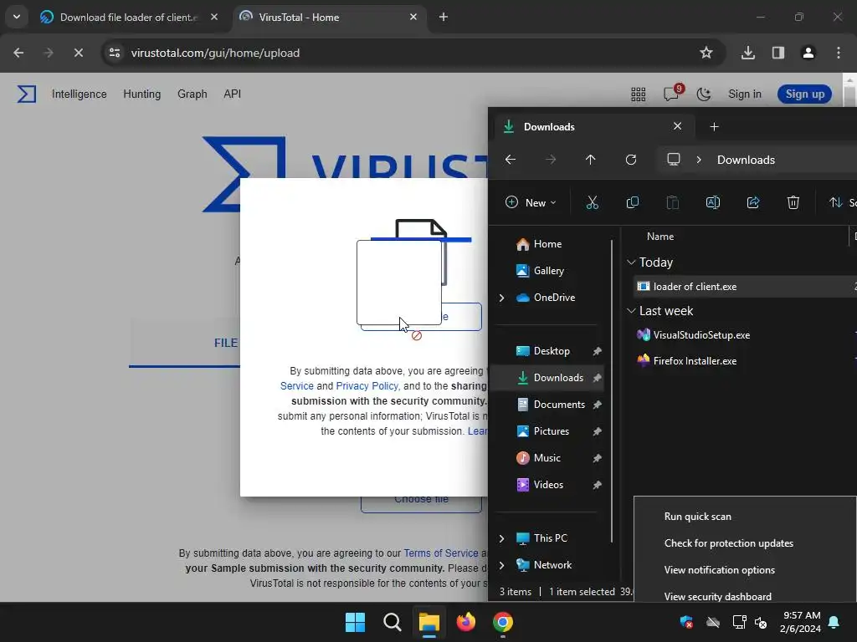Click the VirusTotal logo icon in header
Image resolution: width=857 pixels, height=642 pixels.
click(x=26, y=94)
